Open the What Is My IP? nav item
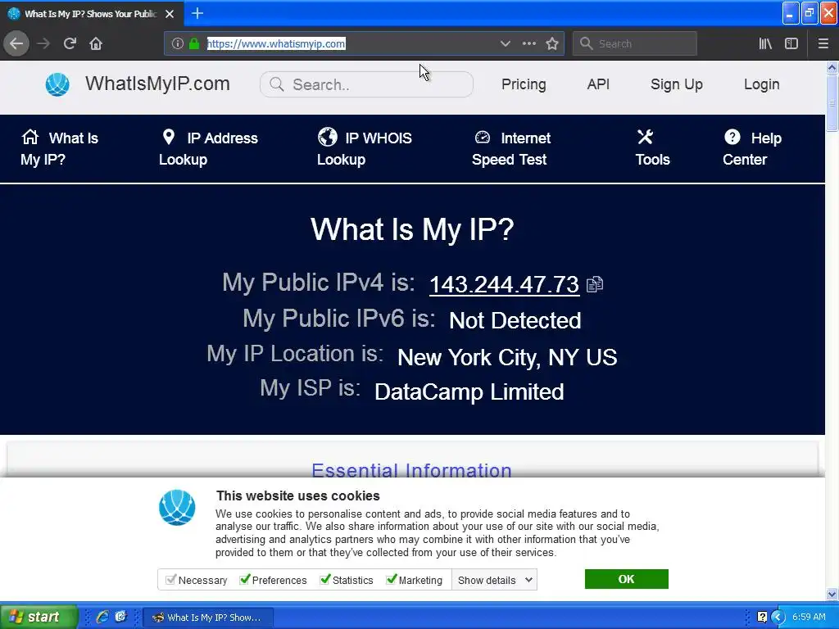Image resolution: width=839 pixels, height=629 pixels. click(x=59, y=149)
